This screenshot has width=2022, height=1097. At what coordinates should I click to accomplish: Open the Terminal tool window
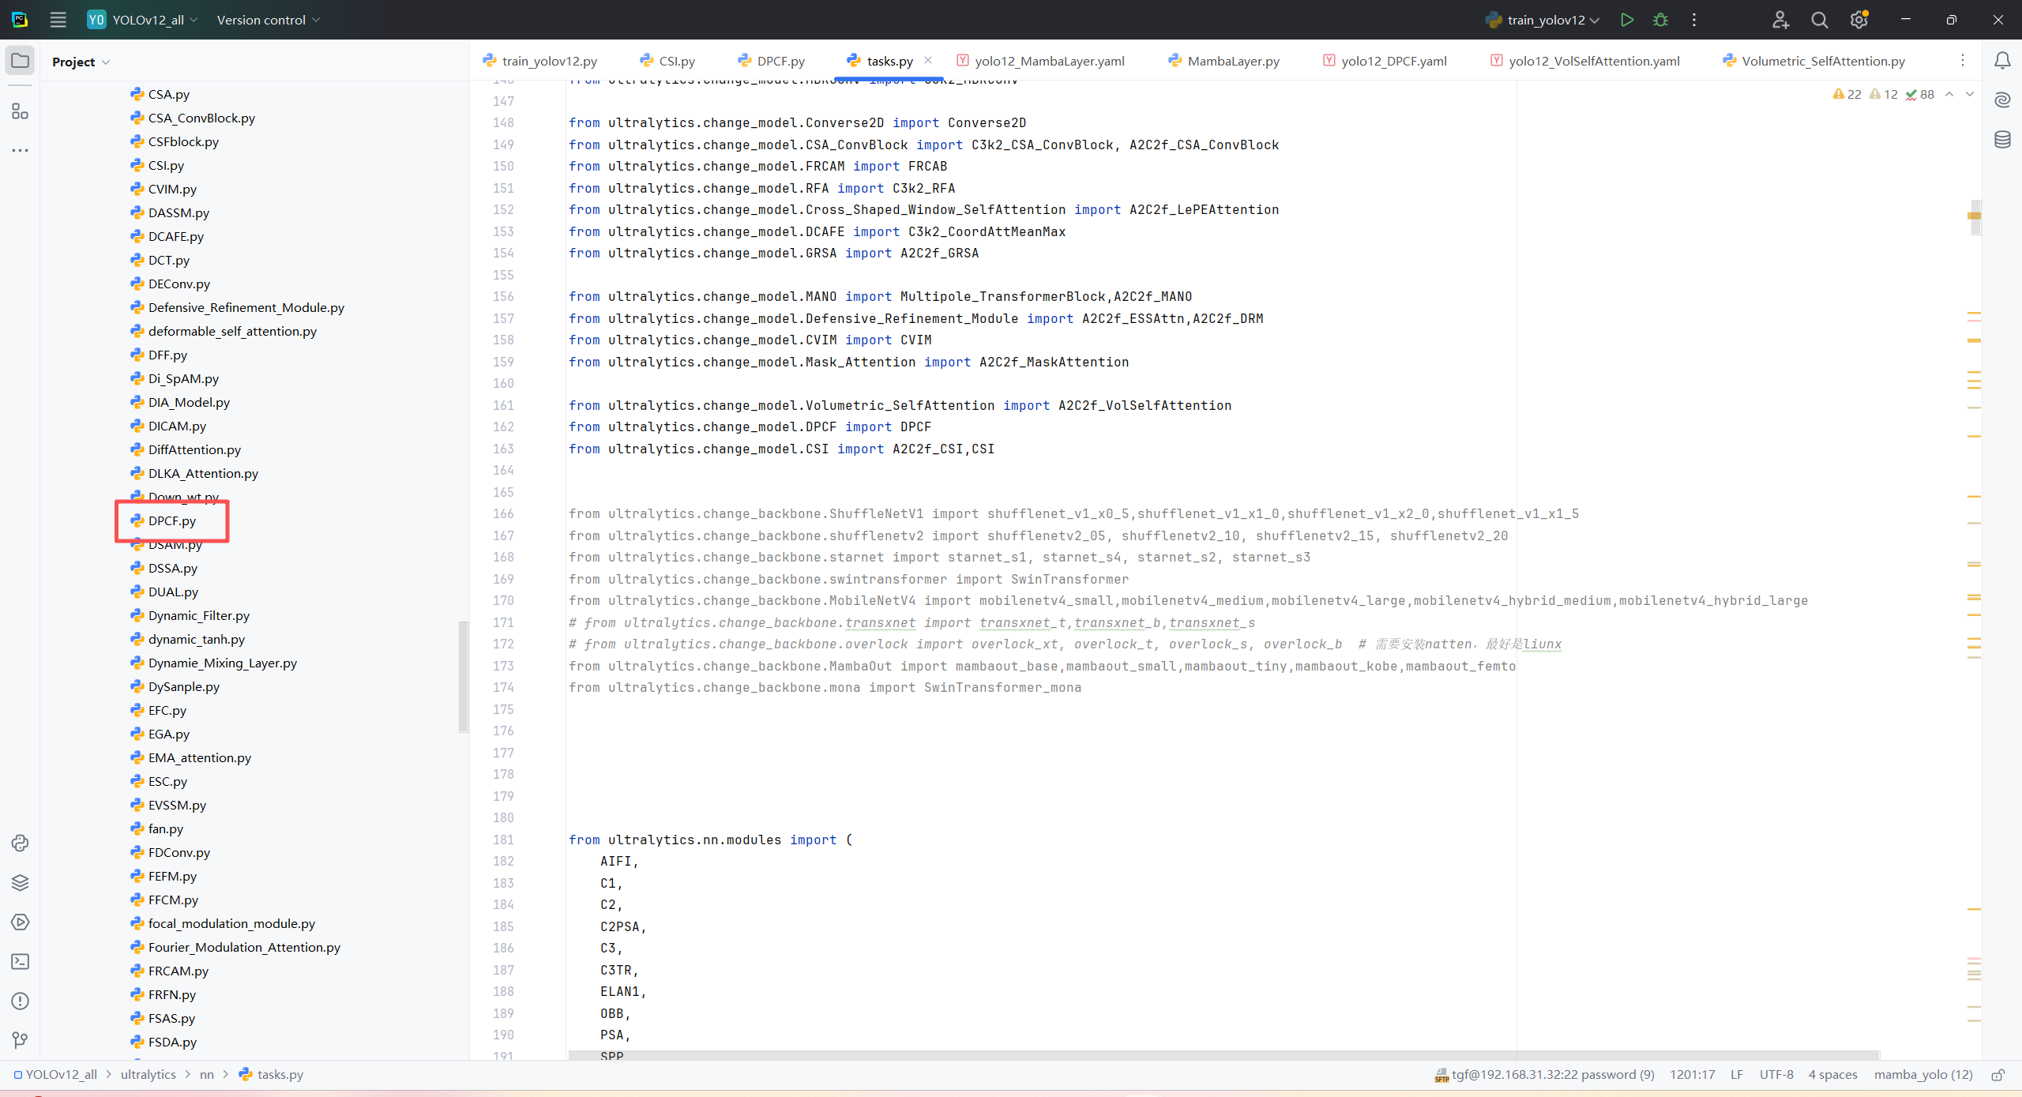[20, 961]
